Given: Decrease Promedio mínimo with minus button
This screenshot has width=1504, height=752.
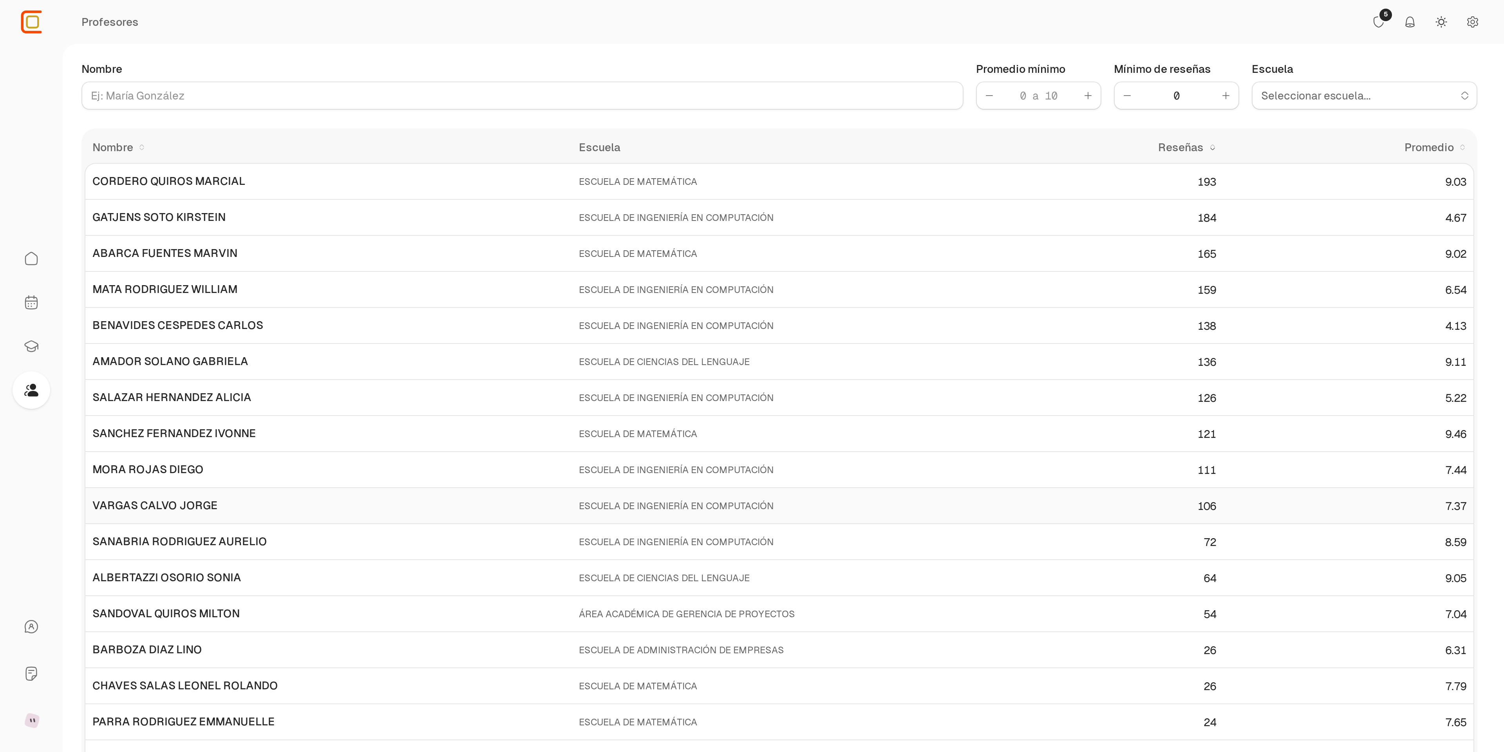Looking at the screenshot, I should pyautogui.click(x=989, y=96).
